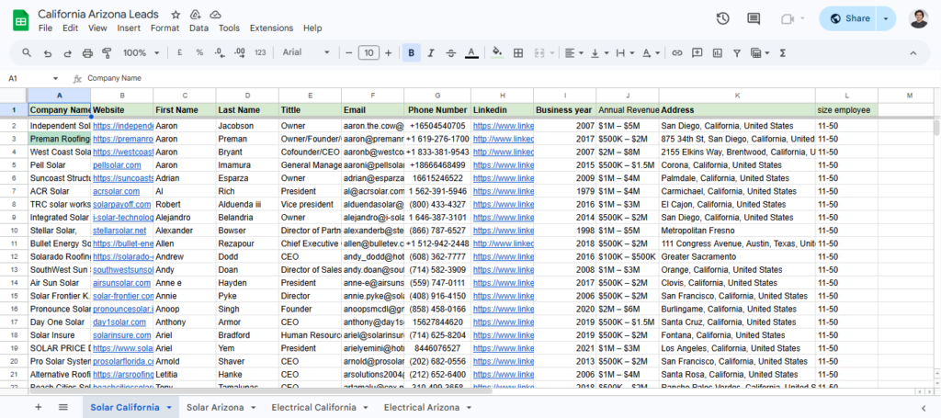Screen dimensions: 941x418
Task: Decrease font size with minus button
Action: click(348, 52)
